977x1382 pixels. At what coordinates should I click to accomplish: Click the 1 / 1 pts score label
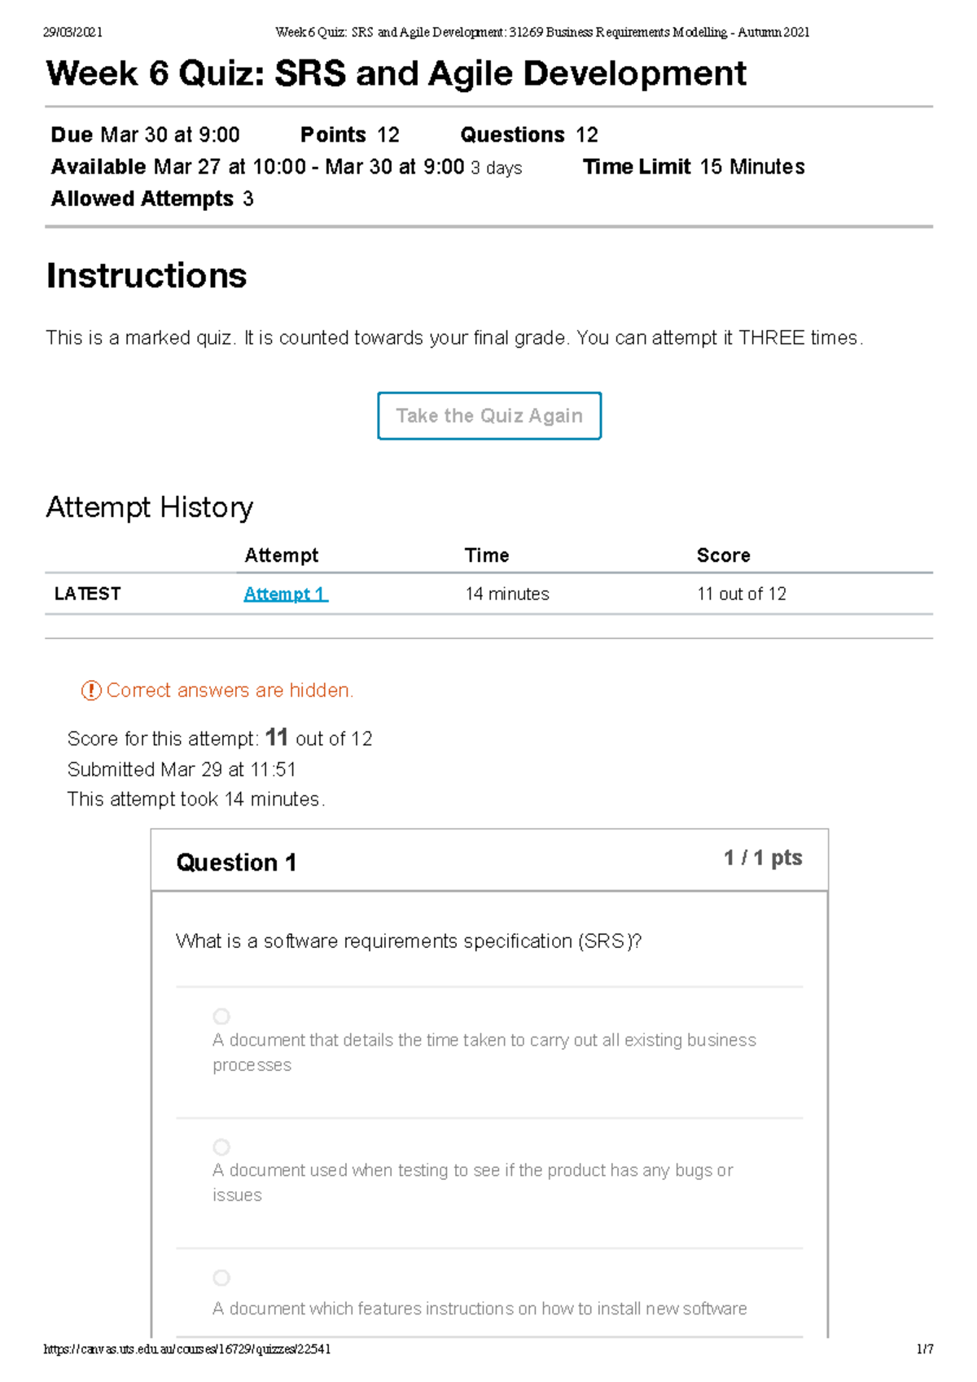coord(761,858)
